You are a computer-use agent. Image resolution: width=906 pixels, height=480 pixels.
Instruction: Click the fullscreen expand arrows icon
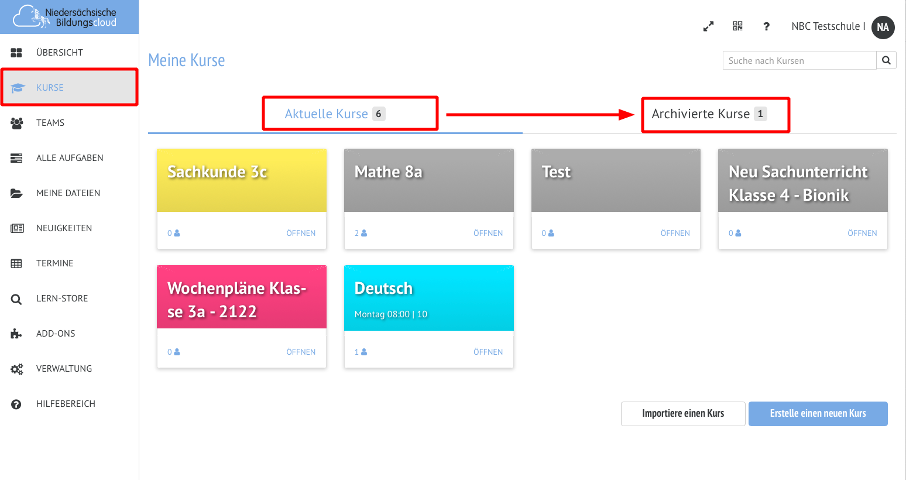click(708, 26)
